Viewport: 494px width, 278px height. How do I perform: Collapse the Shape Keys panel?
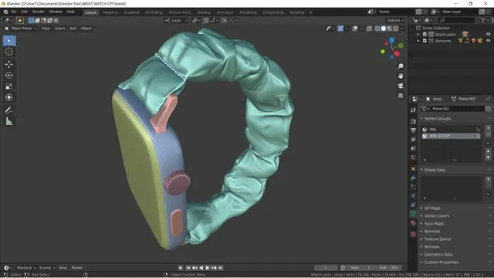(434, 170)
